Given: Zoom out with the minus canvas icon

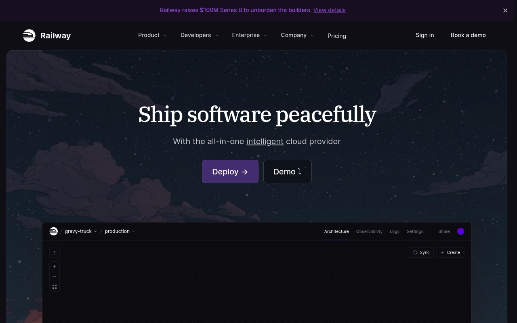Looking at the screenshot, I should pos(55,277).
